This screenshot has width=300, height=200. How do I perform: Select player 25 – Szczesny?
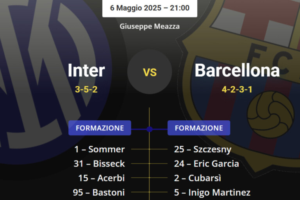tap(203, 149)
